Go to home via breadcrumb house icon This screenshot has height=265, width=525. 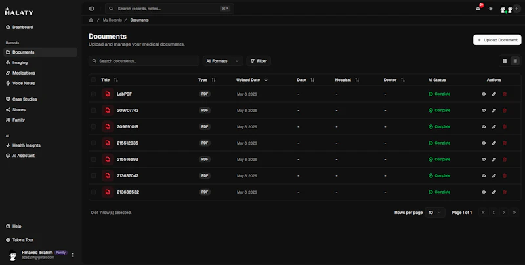pyautogui.click(x=91, y=20)
